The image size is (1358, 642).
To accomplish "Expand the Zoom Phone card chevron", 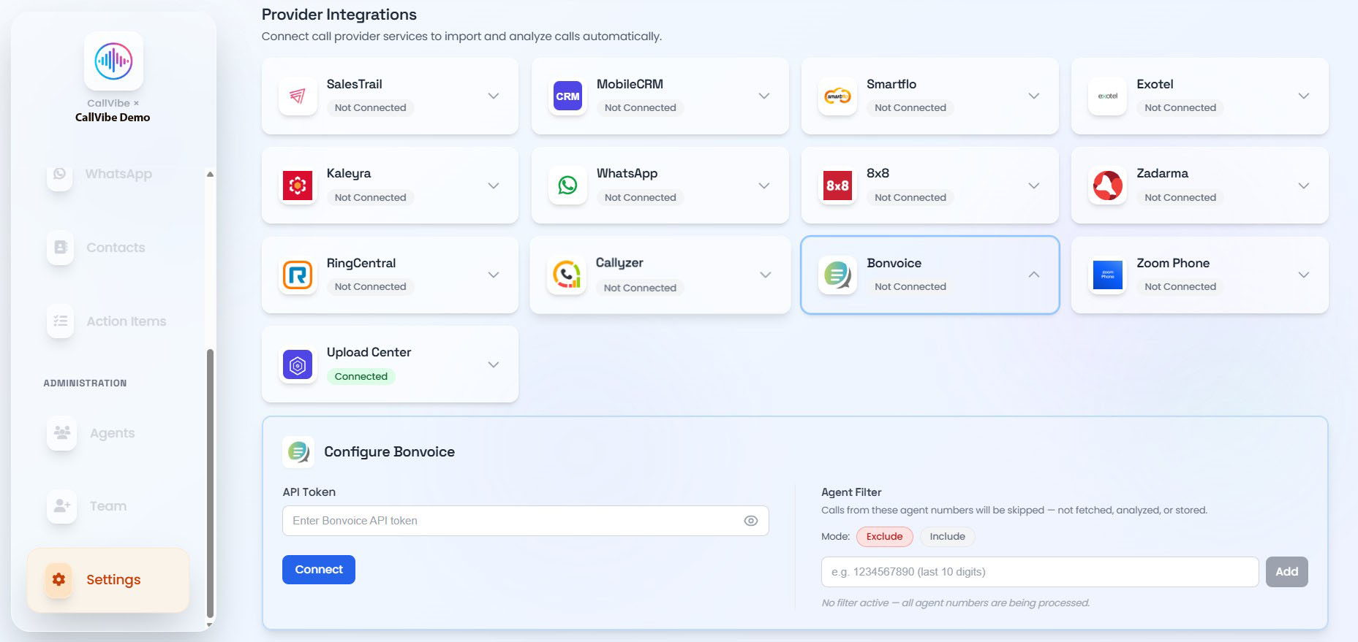I will click(x=1304, y=275).
